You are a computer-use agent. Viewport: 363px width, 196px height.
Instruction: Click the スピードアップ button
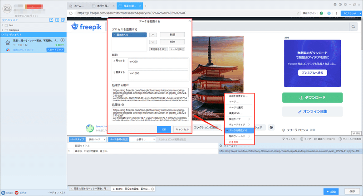[55, 50]
